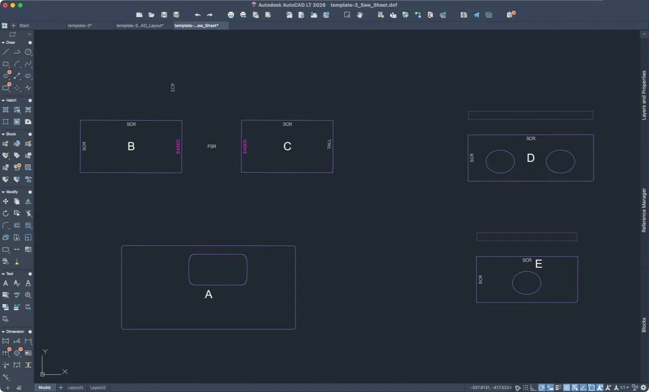Add a new layout with plus button
This screenshot has width=649, height=392.
pos(61,388)
